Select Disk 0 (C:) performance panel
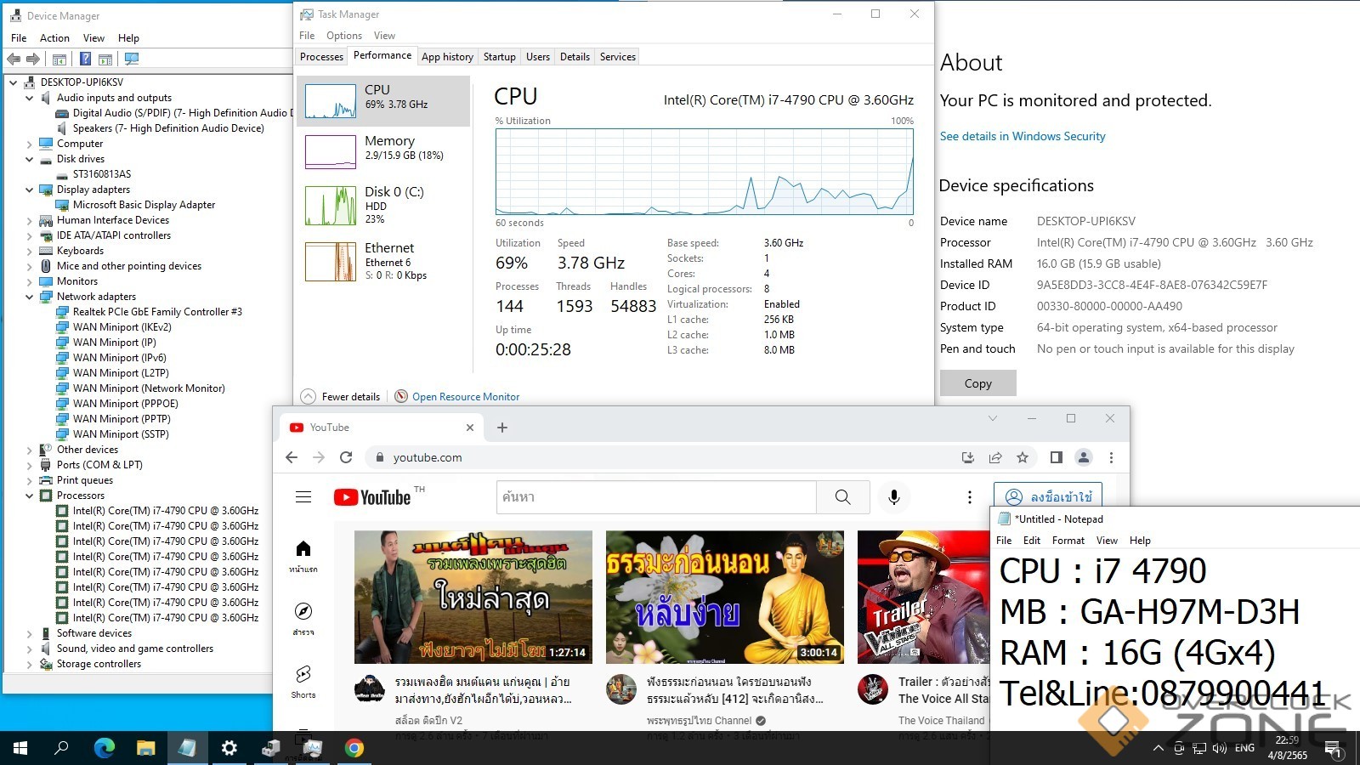Screen dimensions: 1360x765 (x=383, y=205)
